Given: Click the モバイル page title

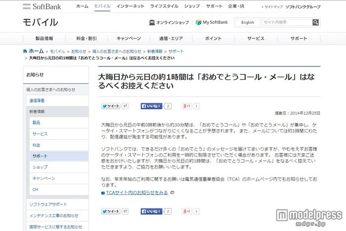Looking at the screenshot, I should tap(41, 22).
